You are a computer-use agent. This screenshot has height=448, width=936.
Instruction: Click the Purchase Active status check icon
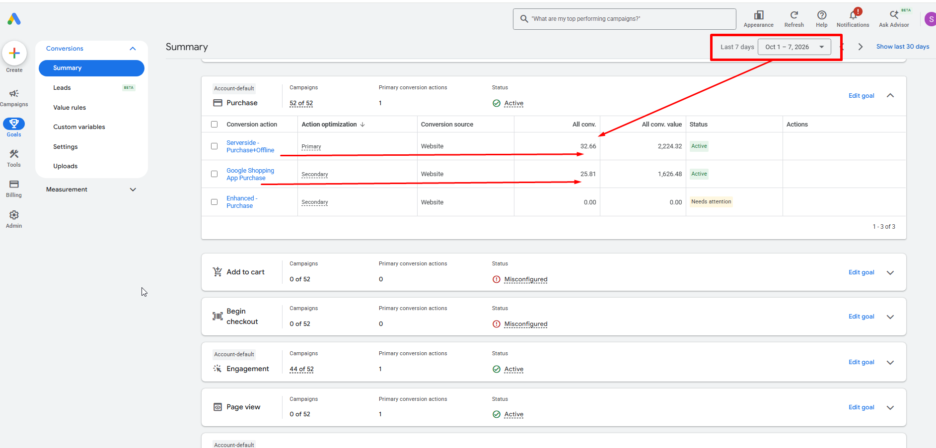pyautogui.click(x=497, y=103)
